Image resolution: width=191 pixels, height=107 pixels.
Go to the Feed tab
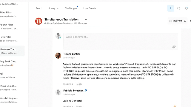(38, 8)
